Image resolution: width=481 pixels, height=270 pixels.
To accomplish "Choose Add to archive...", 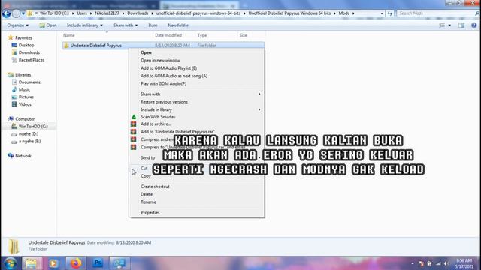I will point(197,124).
